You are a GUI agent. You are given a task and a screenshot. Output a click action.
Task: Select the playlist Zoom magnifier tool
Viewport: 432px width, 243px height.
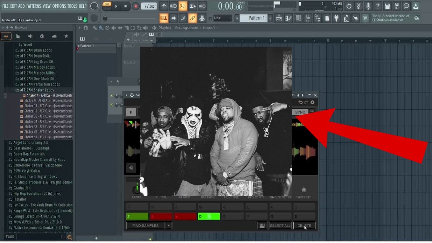click(139, 28)
